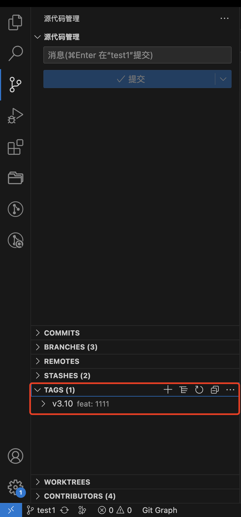This screenshot has width=241, height=517.
Task: Open Run and Debug view
Action: pyautogui.click(x=15, y=116)
